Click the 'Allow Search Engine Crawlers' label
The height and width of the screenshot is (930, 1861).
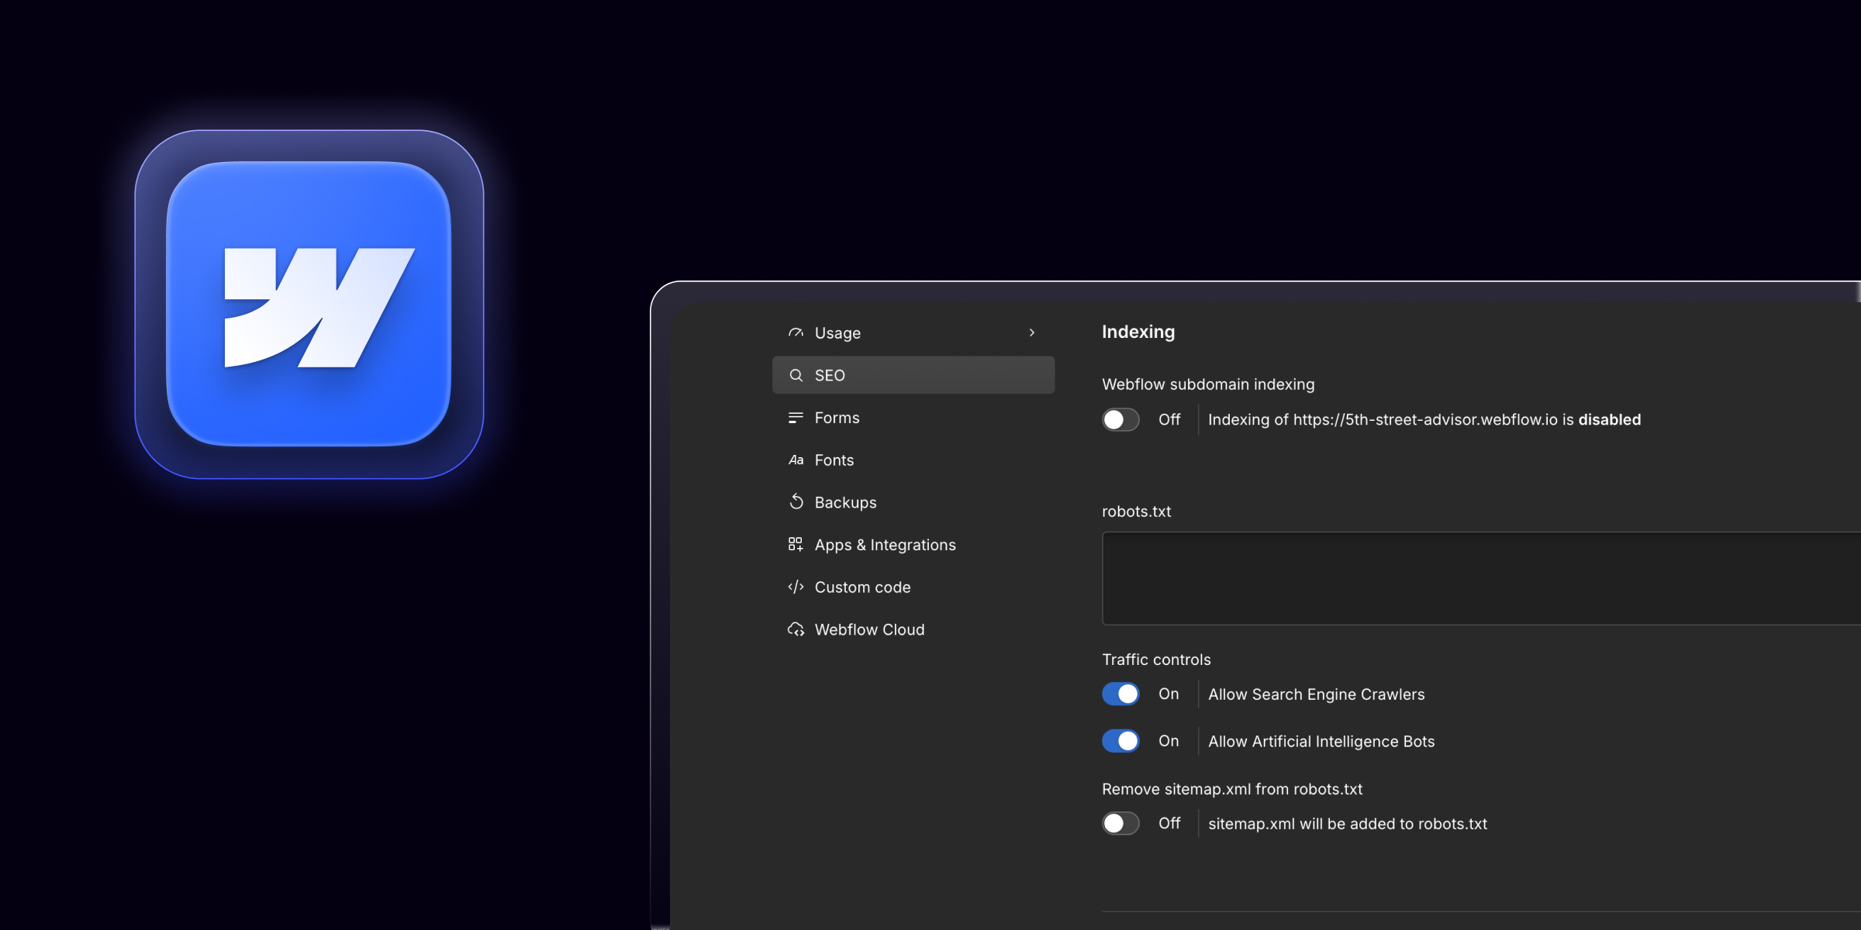(1317, 694)
